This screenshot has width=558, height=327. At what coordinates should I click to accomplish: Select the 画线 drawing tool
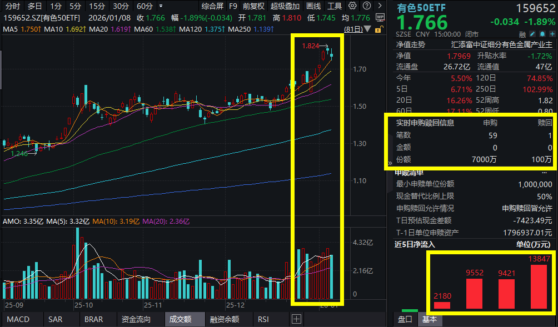point(313,6)
